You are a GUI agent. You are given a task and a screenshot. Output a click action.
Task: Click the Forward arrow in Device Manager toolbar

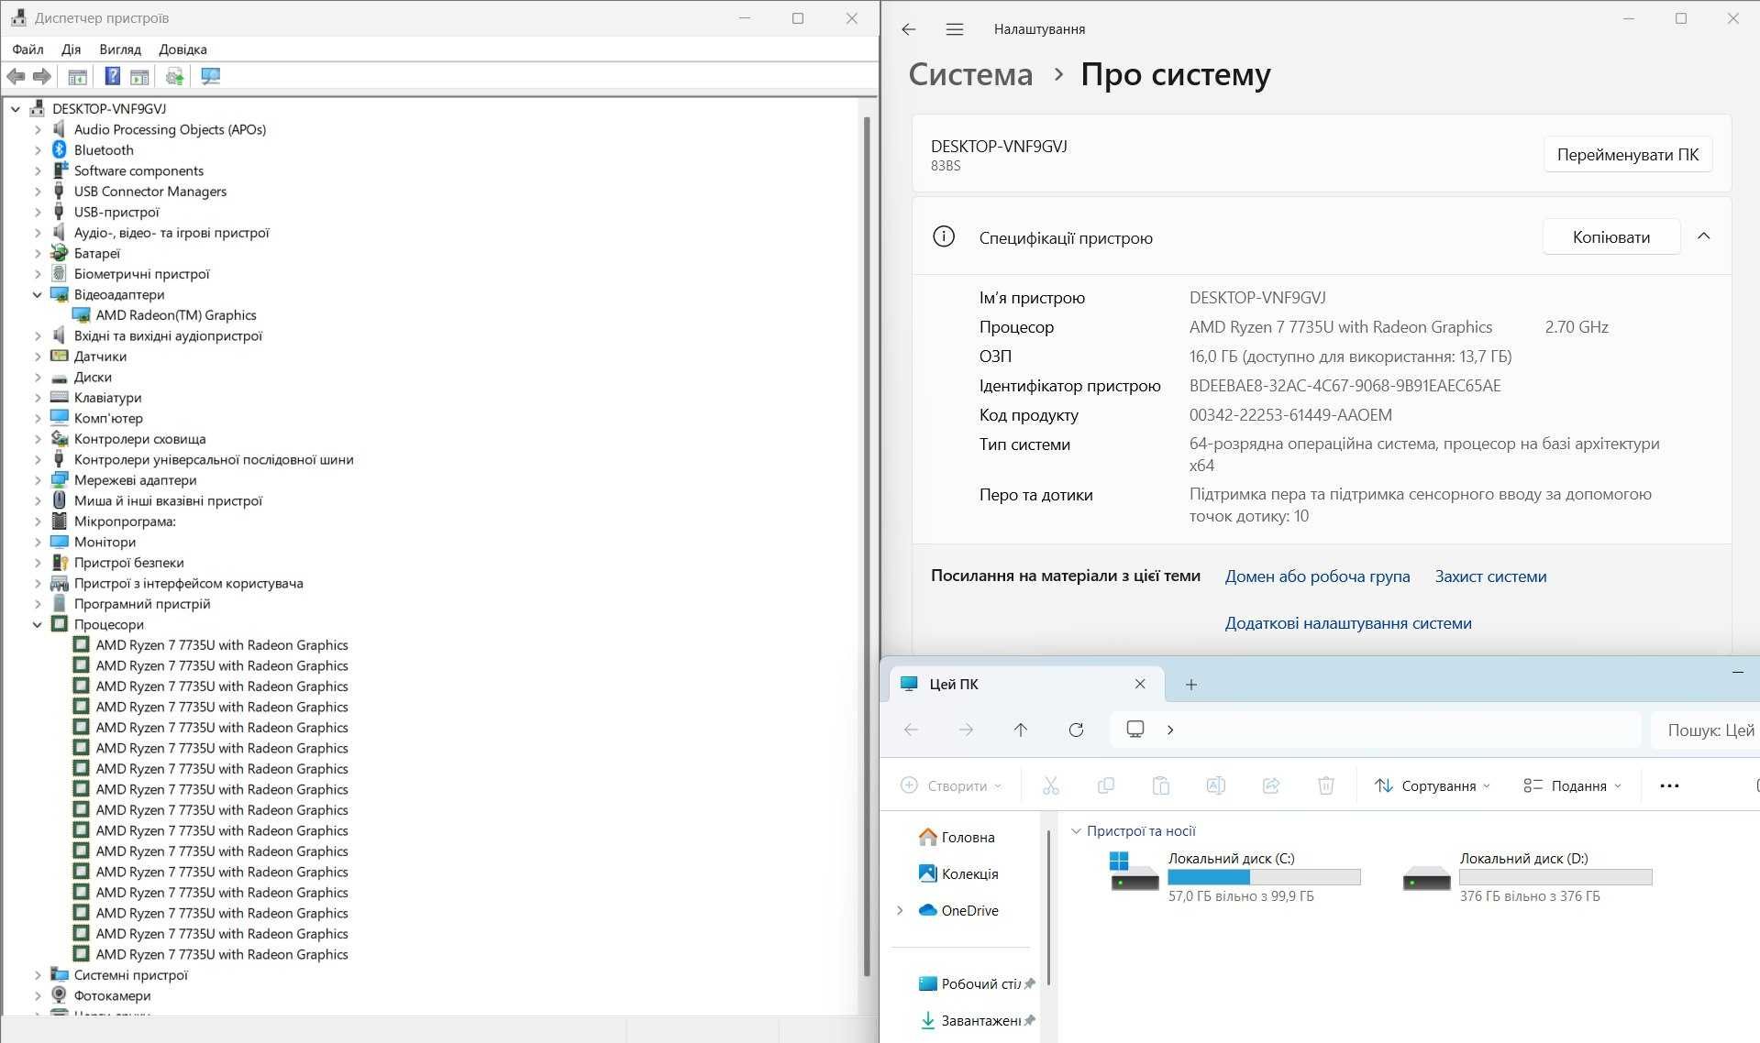(x=41, y=77)
